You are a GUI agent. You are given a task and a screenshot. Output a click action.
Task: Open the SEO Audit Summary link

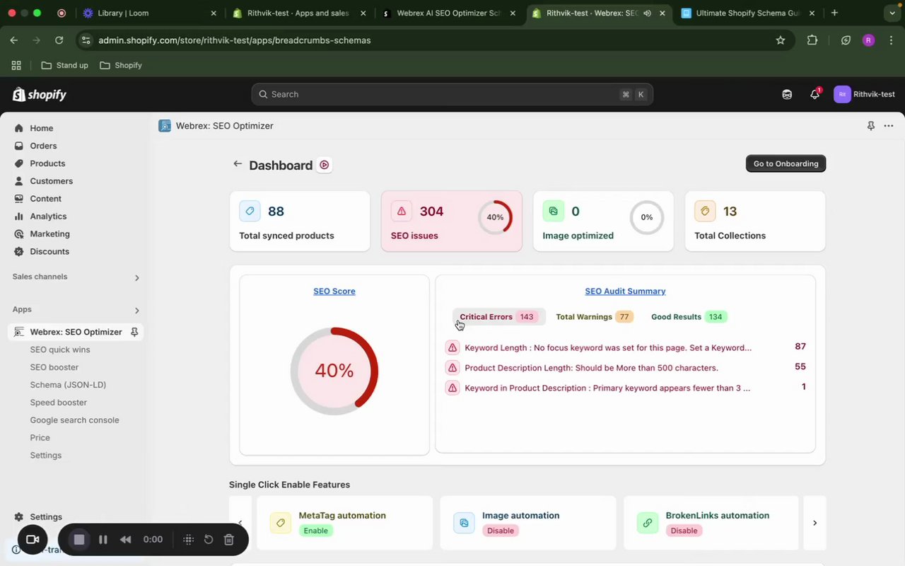click(x=625, y=291)
